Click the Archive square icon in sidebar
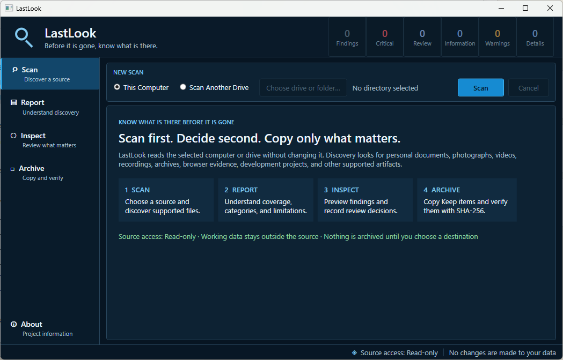The height and width of the screenshot is (360, 563). [12, 169]
